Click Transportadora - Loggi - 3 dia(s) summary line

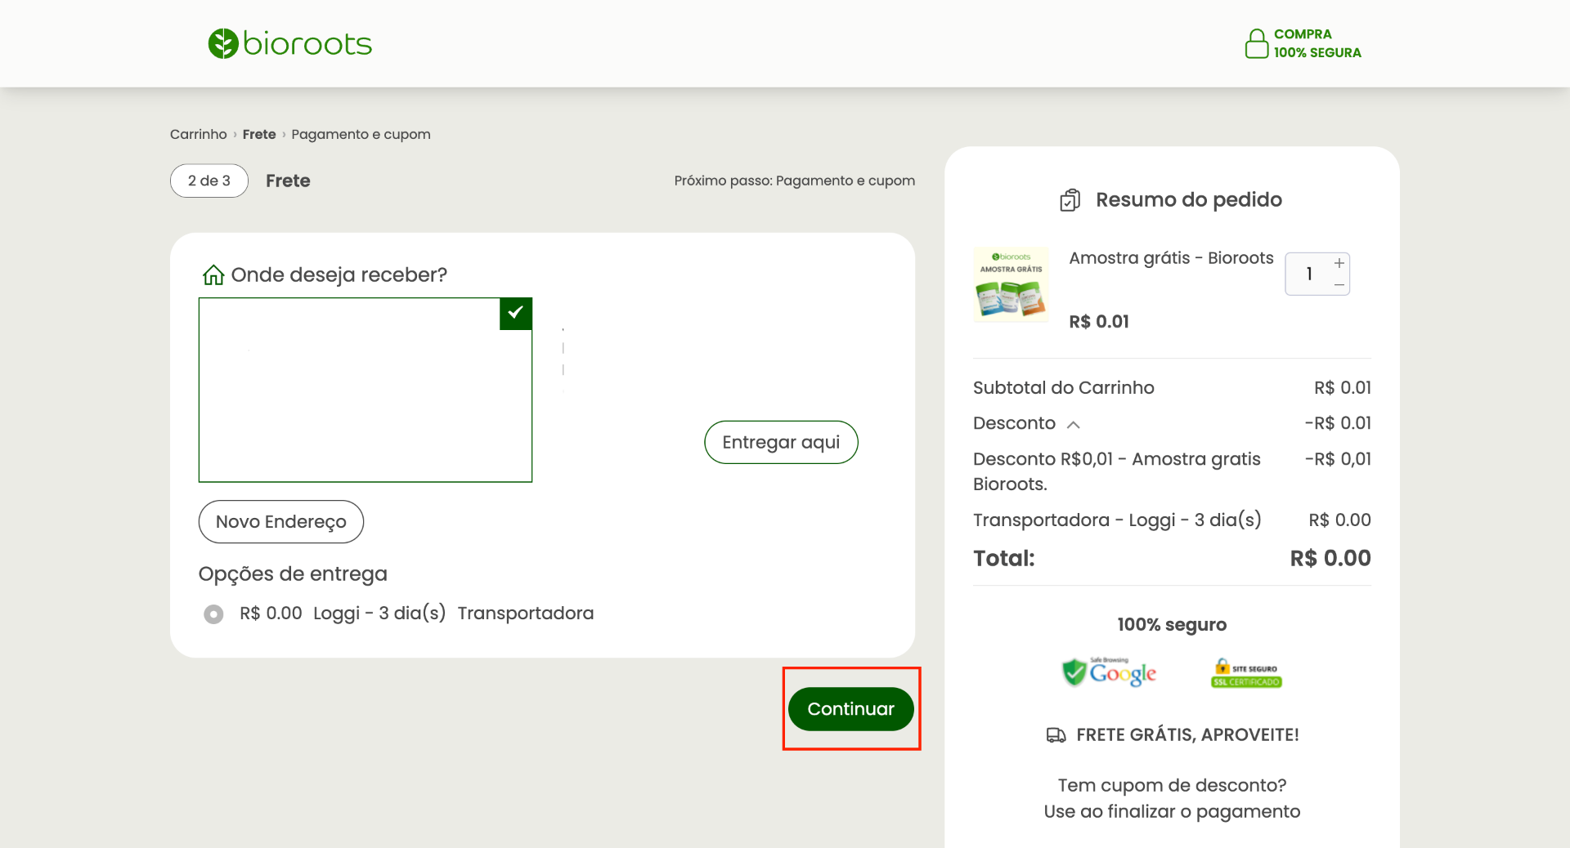[1172, 520]
